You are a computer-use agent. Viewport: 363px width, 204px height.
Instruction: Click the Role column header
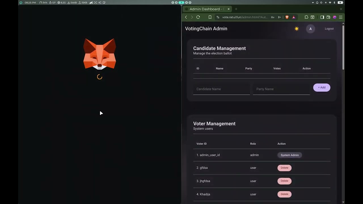point(253,144)
